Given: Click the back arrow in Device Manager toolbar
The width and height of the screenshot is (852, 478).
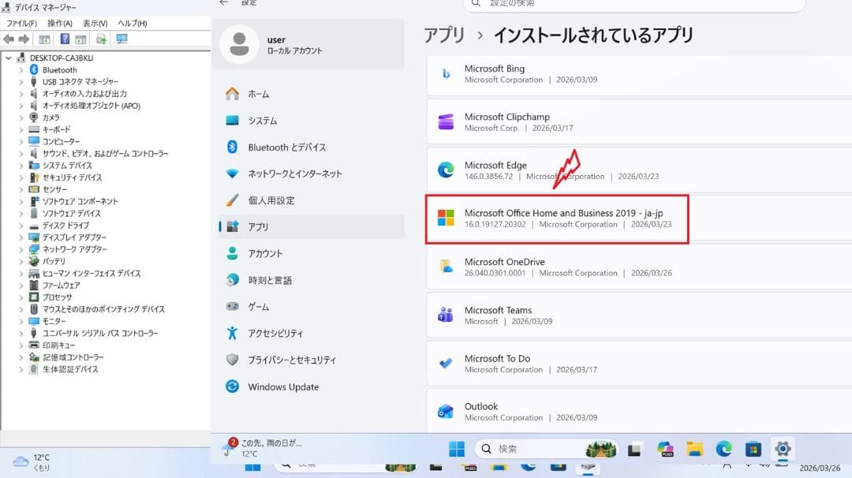Looking at the screenshot, I should pyautogui.click(x=9, y=39).
